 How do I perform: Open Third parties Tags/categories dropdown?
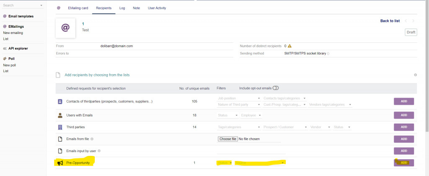tap(239, 127)
